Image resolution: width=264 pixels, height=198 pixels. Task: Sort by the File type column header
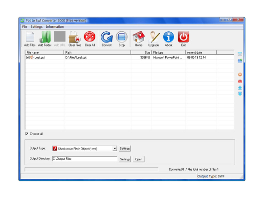point(168,52)
